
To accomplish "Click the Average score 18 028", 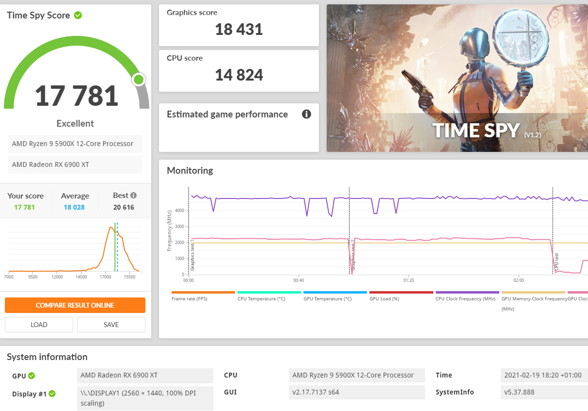I will click(75, 207).
